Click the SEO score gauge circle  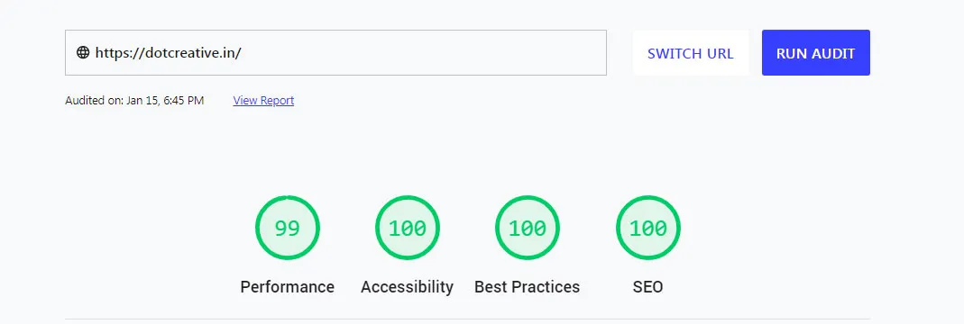pos(648,228)
